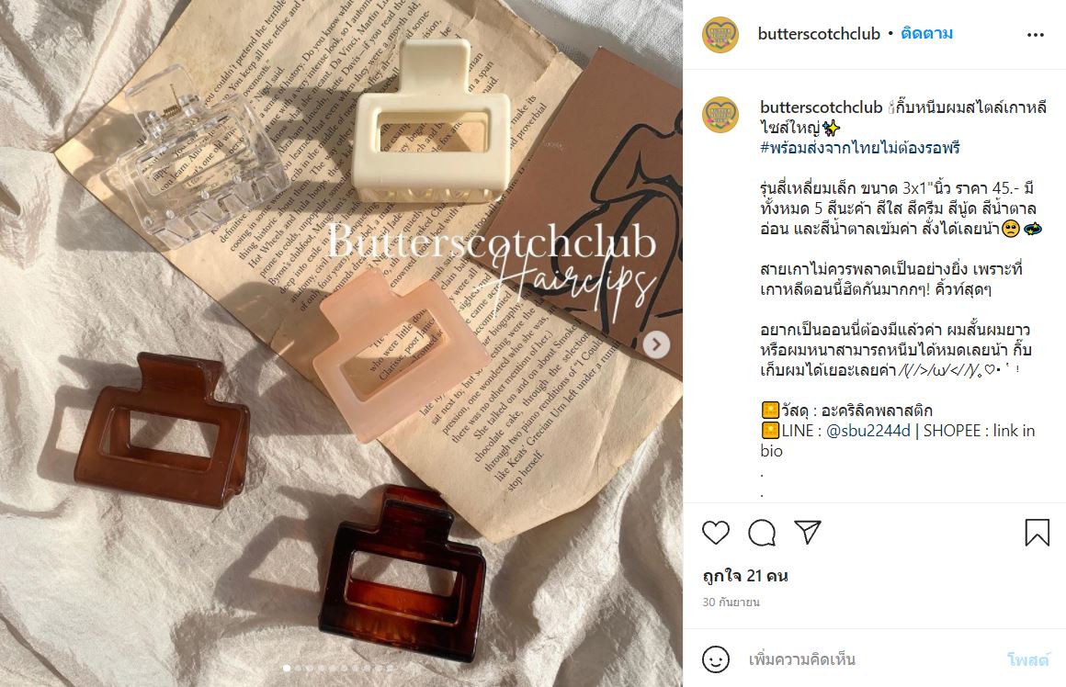The image size is (1066, 687).
Task: Select the first carousel indicator dot
Action: point(286,669)
